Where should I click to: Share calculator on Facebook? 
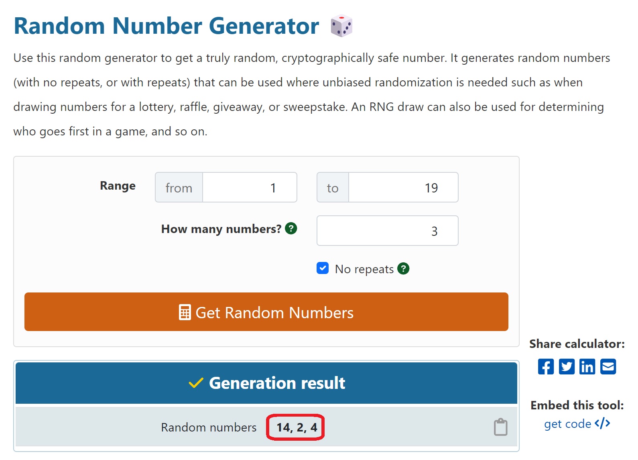(546, 366)
